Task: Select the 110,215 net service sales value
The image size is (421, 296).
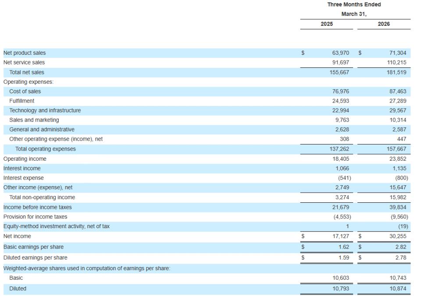Action: [x=396, y=63]
